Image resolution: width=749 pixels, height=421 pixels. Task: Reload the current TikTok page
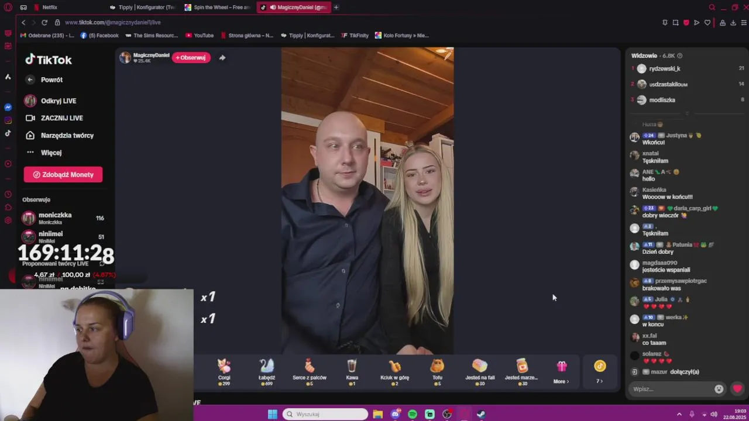(x=44, y=22)
